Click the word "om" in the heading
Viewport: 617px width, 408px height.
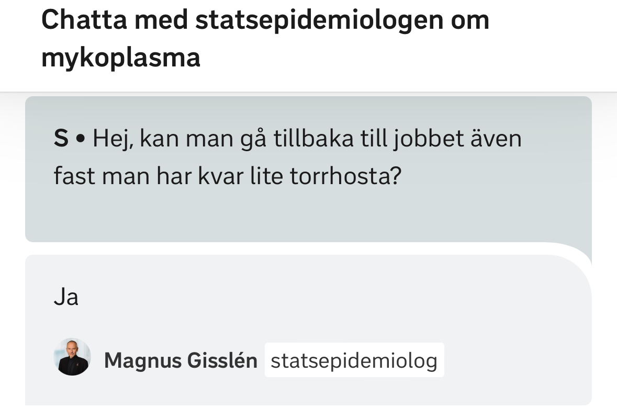coord(470,20)
